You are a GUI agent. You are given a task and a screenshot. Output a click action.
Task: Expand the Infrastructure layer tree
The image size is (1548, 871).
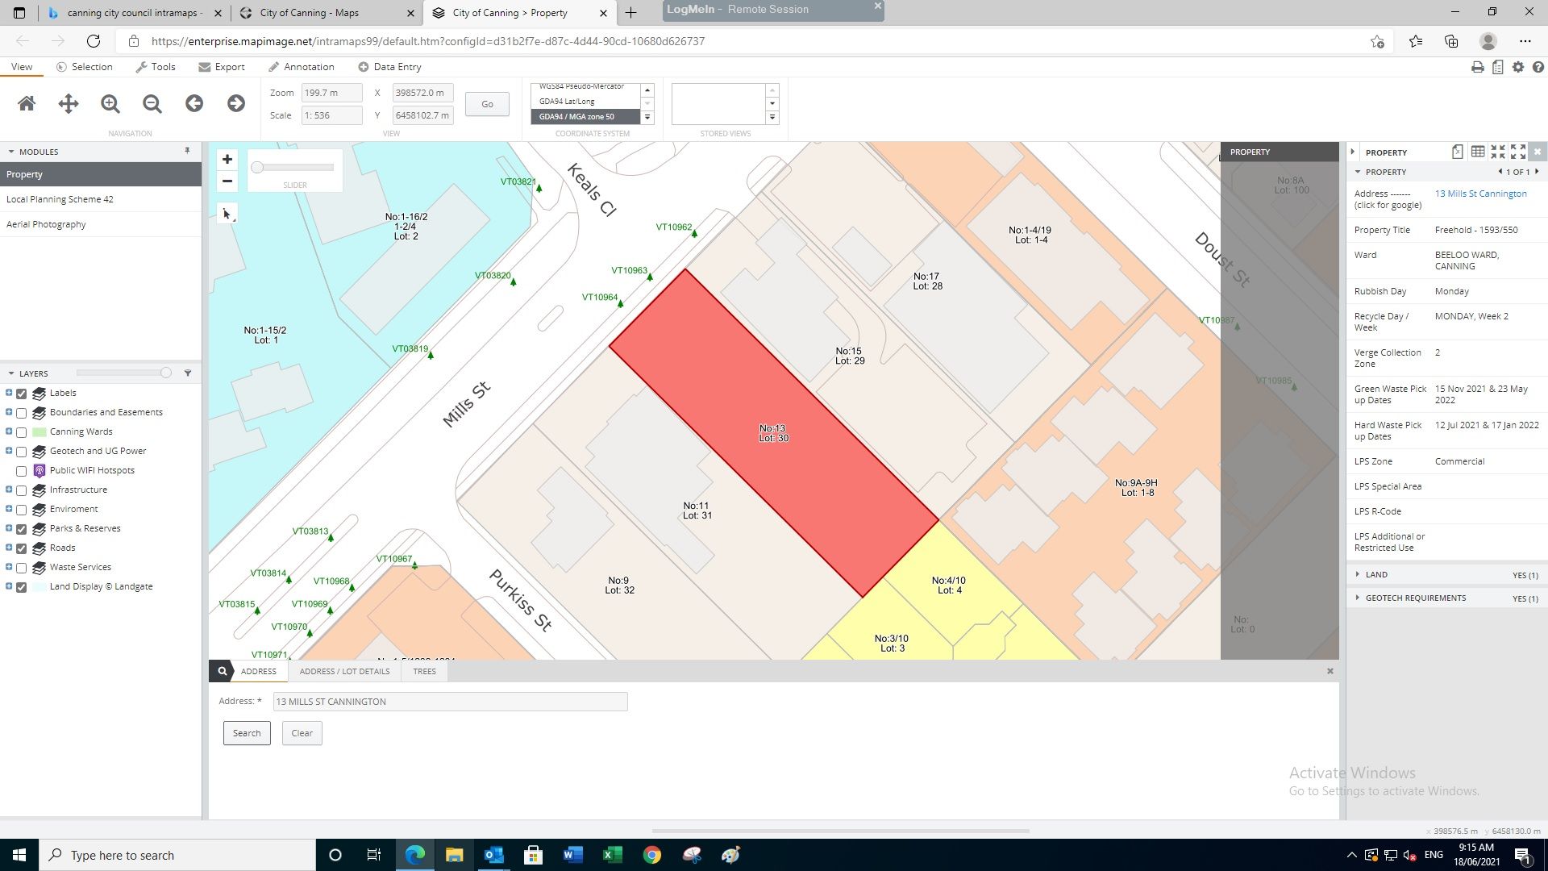(9, 490)
